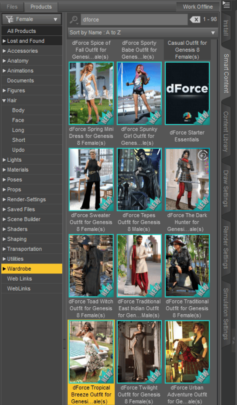The width and height of the screenshot is (237, 405).
Task: Select dForce Spring Mini Dress thumbnail
Action: click(91, 93)
